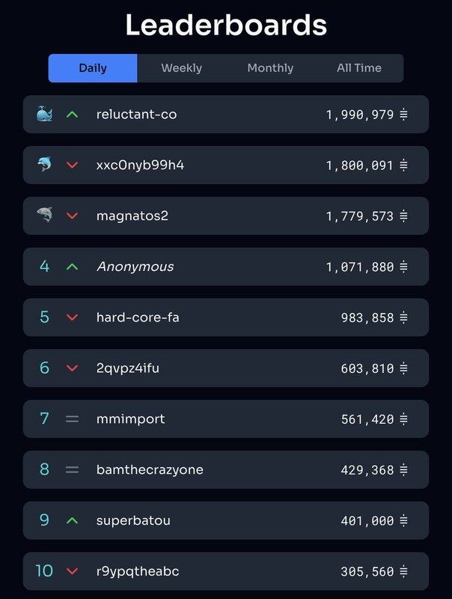Image resolution: width=452 pixels, height=599 pixels.
Task: Click the 561,420 score value
Action: pyautogui.click(x=367, y=419)
